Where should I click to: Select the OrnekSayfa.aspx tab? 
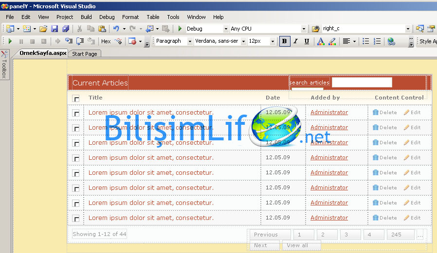tap(43, 53)
